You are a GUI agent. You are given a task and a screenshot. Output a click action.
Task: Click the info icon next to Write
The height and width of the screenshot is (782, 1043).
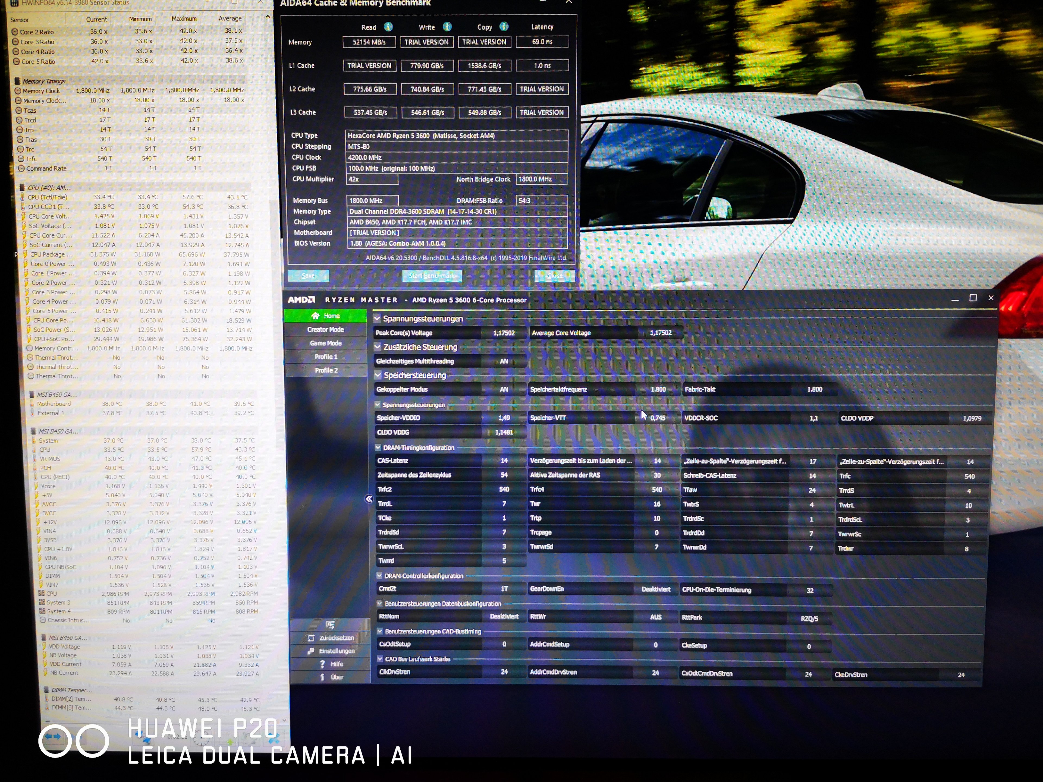pyautogui.click(x=447, y=27)
